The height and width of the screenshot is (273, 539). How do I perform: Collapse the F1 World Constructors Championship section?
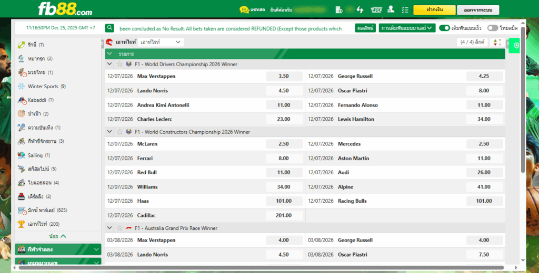(x=109, y=132)
